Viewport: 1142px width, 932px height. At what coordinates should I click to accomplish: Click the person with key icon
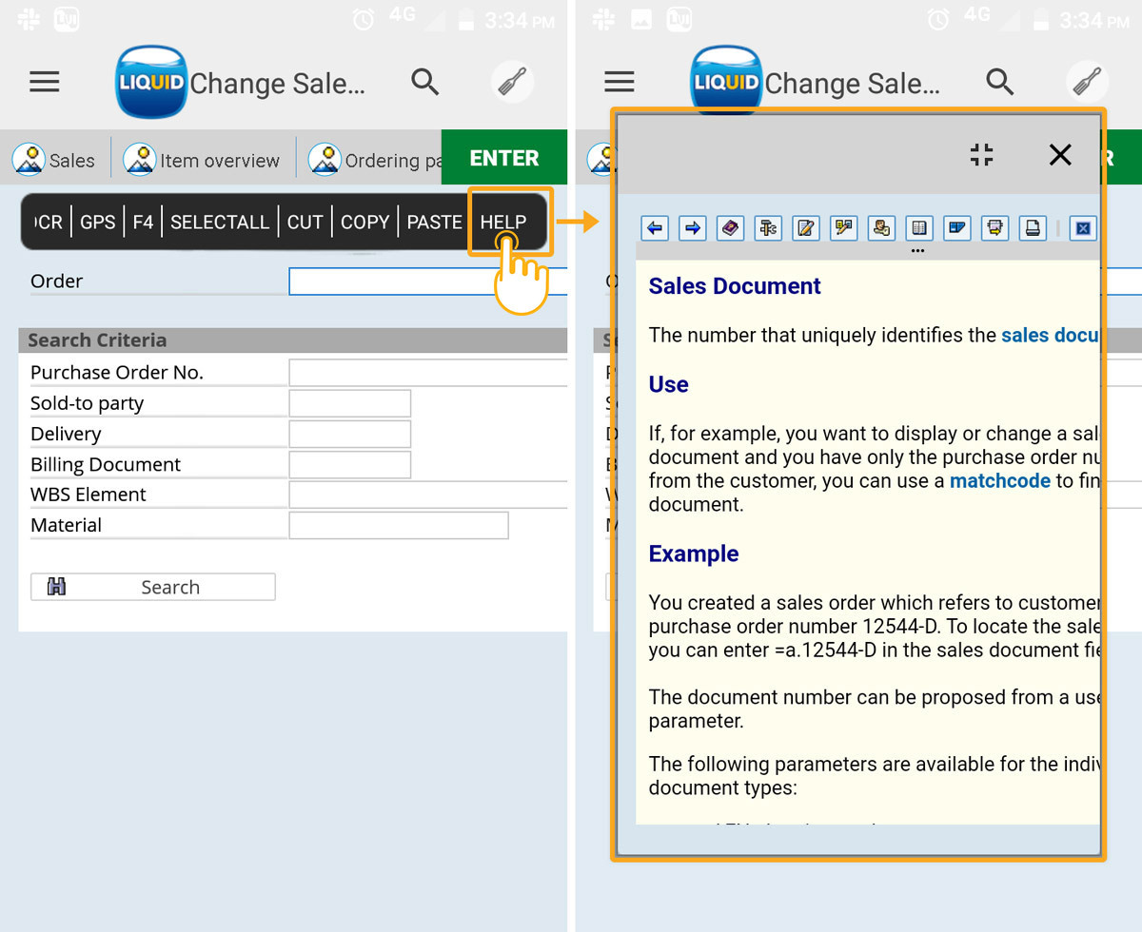pos(881,228)
